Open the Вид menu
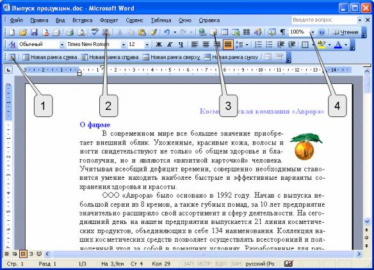Image resolution: width=374 pixels, height=270 pixels. coord(60,20)
